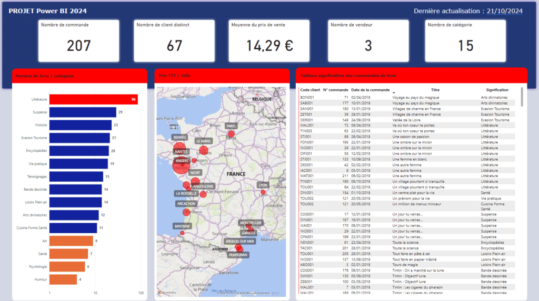The height and width of the screenshot is (301, 539).
Task: Select the MONTPELLIER map label
Action: tap(251, 223)
